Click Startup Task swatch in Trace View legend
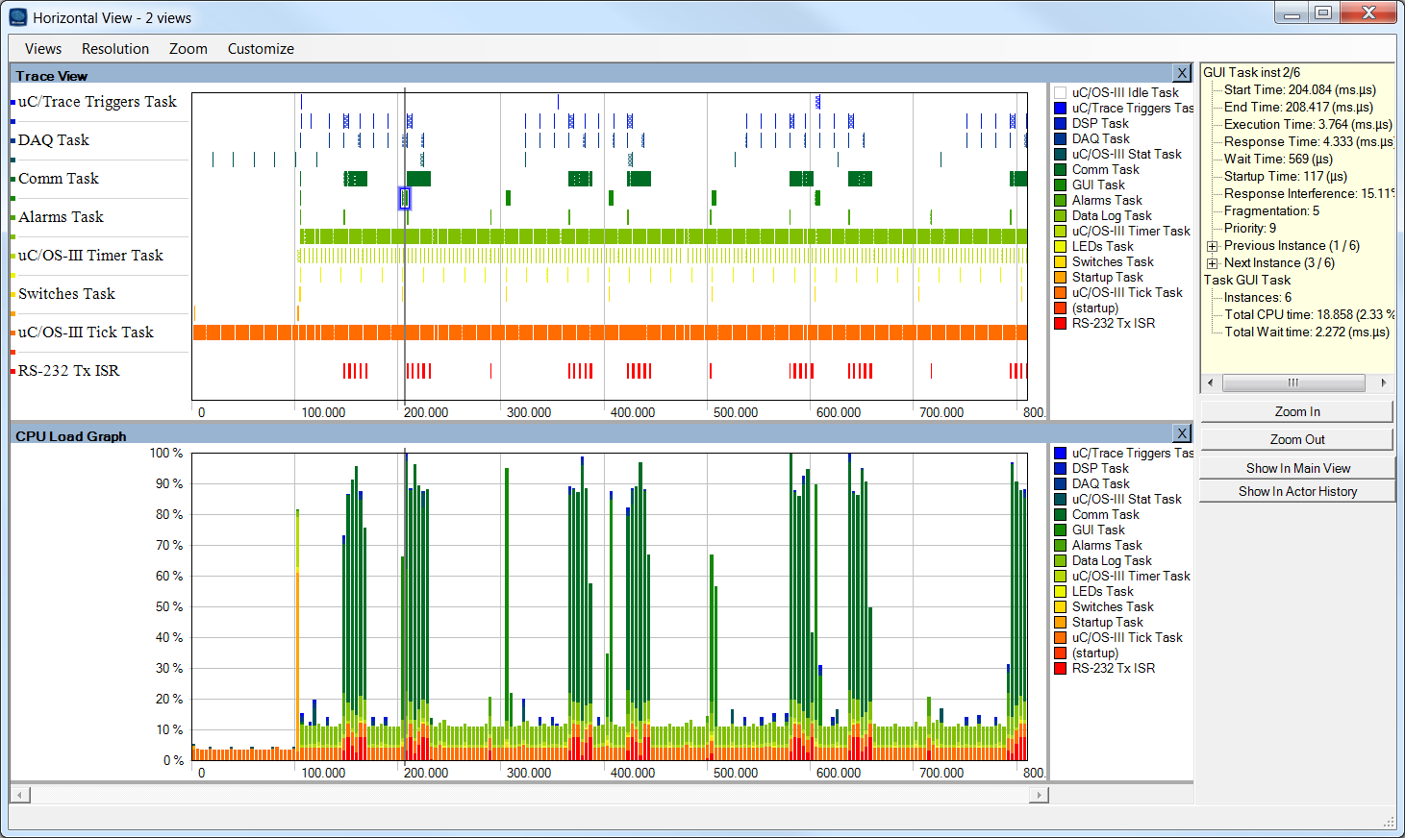The image size is (1405, 838). (1060, 278)
